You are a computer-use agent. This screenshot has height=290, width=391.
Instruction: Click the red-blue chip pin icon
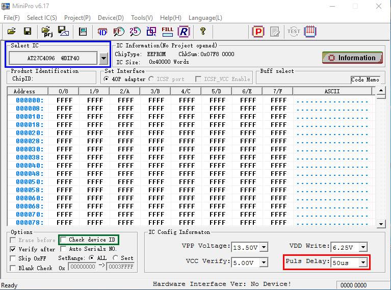[x=310, y=32]
